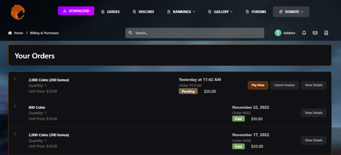Screen dimensions: 341x155
Task: Expand the Rankings dropdown menu
Action: pyautogui.click(x=181, y=12)
